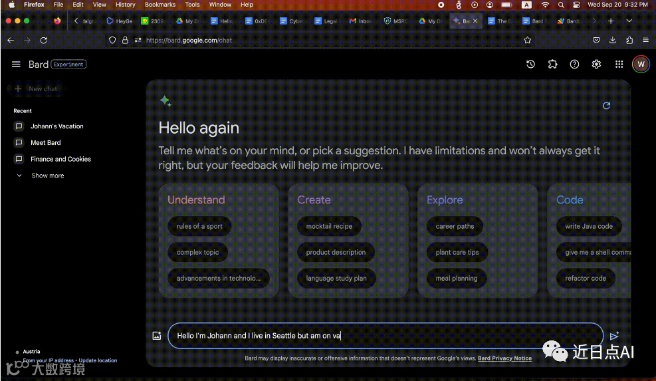Open Bard activity history icon

pyautogui.click(x=530, y=64)
